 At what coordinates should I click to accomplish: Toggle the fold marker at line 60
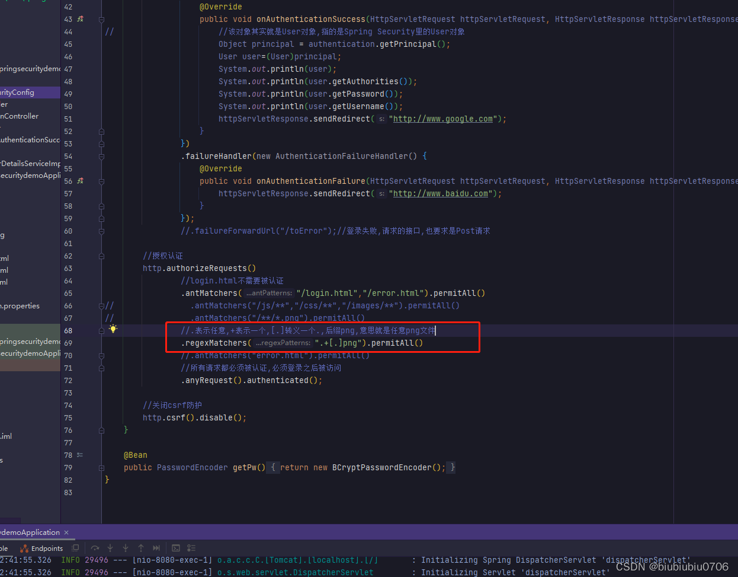pos(101,231)
